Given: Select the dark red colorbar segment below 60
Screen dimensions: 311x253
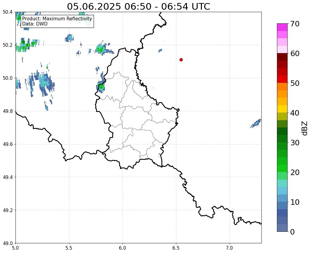Looking at the screenshot, I should [x=282, y=57].
